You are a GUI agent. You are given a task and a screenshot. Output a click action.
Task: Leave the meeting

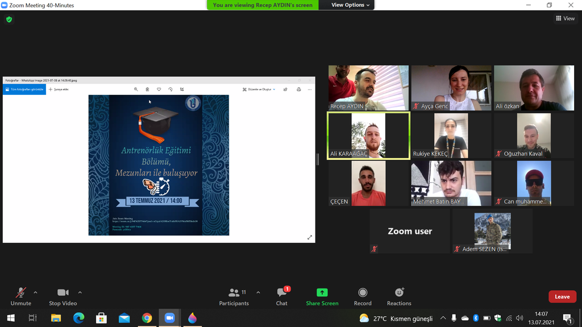[562, 296]
